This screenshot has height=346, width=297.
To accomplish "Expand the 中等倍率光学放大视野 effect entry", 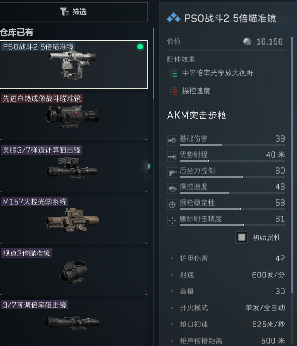I will pos(211,73).
